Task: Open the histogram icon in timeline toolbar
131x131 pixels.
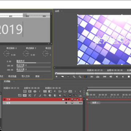Action: (x=80, y=95)
